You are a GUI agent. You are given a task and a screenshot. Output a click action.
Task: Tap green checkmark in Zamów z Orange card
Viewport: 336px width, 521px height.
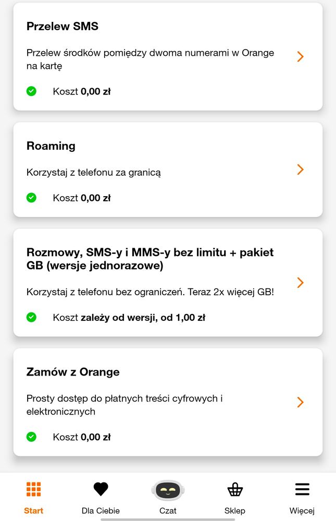pyautogui.click(x=31, y=437)
